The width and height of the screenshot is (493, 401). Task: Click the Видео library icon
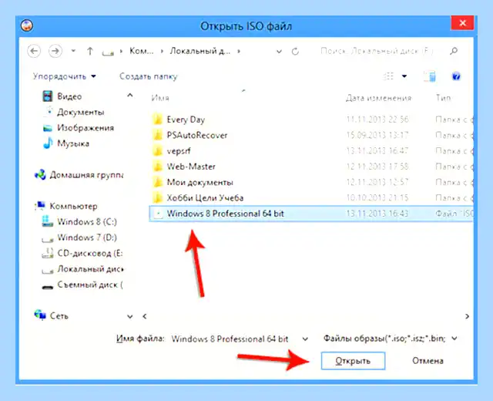[48, 96]
